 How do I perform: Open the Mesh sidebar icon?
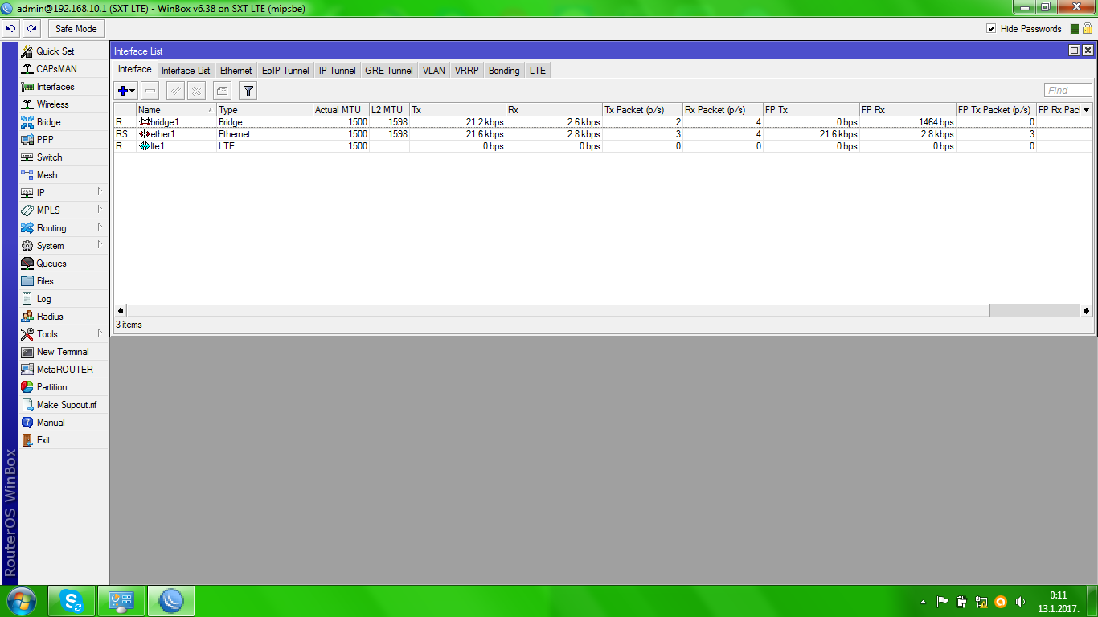27,175
